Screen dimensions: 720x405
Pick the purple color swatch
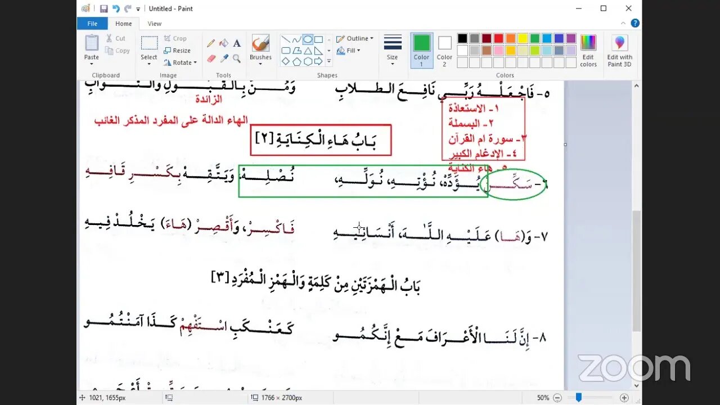tap(571, 38)
